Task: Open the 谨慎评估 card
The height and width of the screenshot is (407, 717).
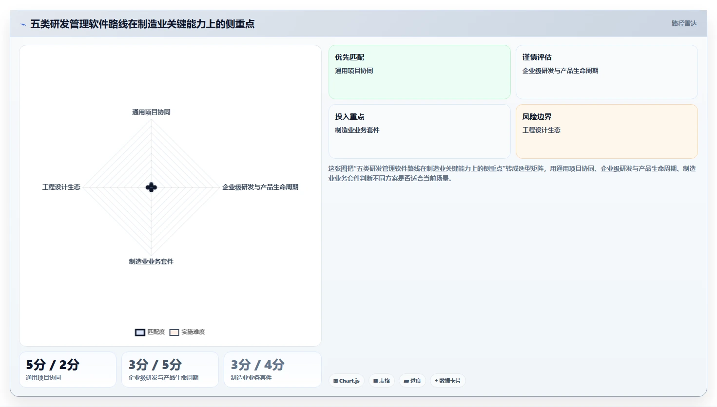Action: tap(607, 72)
